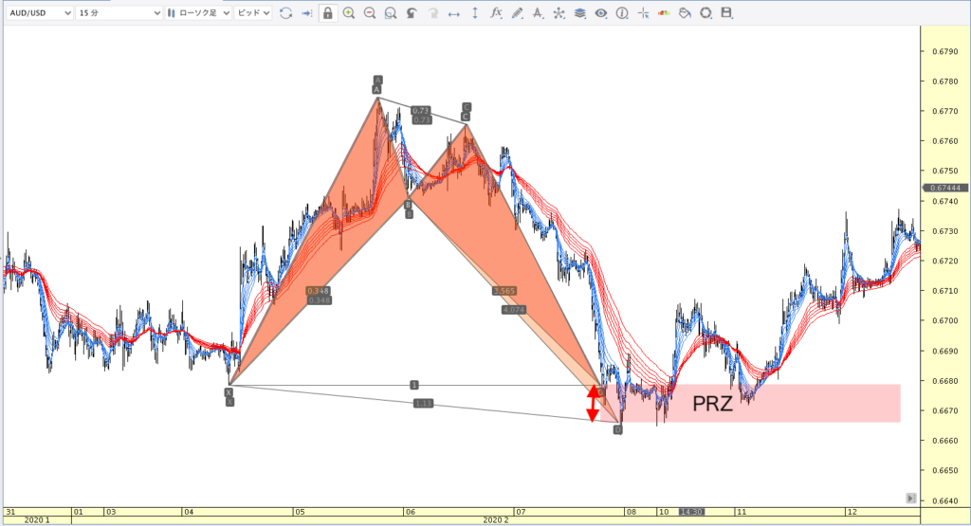This screenshot has height=526, width=971.
Task: Open the AUD/USD currency pair dropdown
Action: [38, 13]
